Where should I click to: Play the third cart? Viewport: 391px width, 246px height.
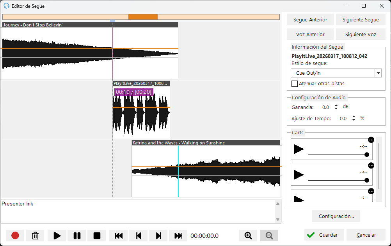pyautogui.click(x=299, y=199)
